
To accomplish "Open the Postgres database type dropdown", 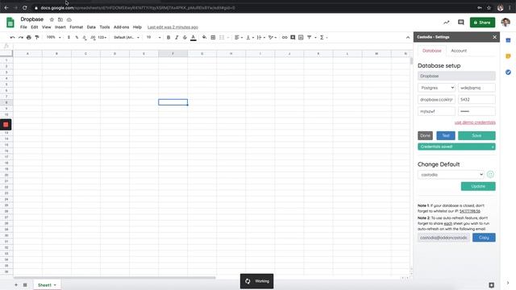I will [x=436, y=88].
